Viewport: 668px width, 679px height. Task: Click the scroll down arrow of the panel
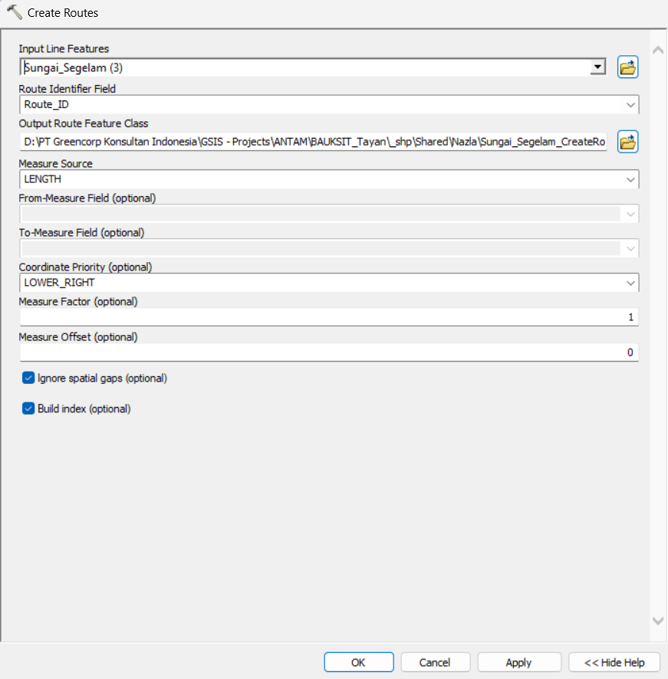tap(658, 621)
